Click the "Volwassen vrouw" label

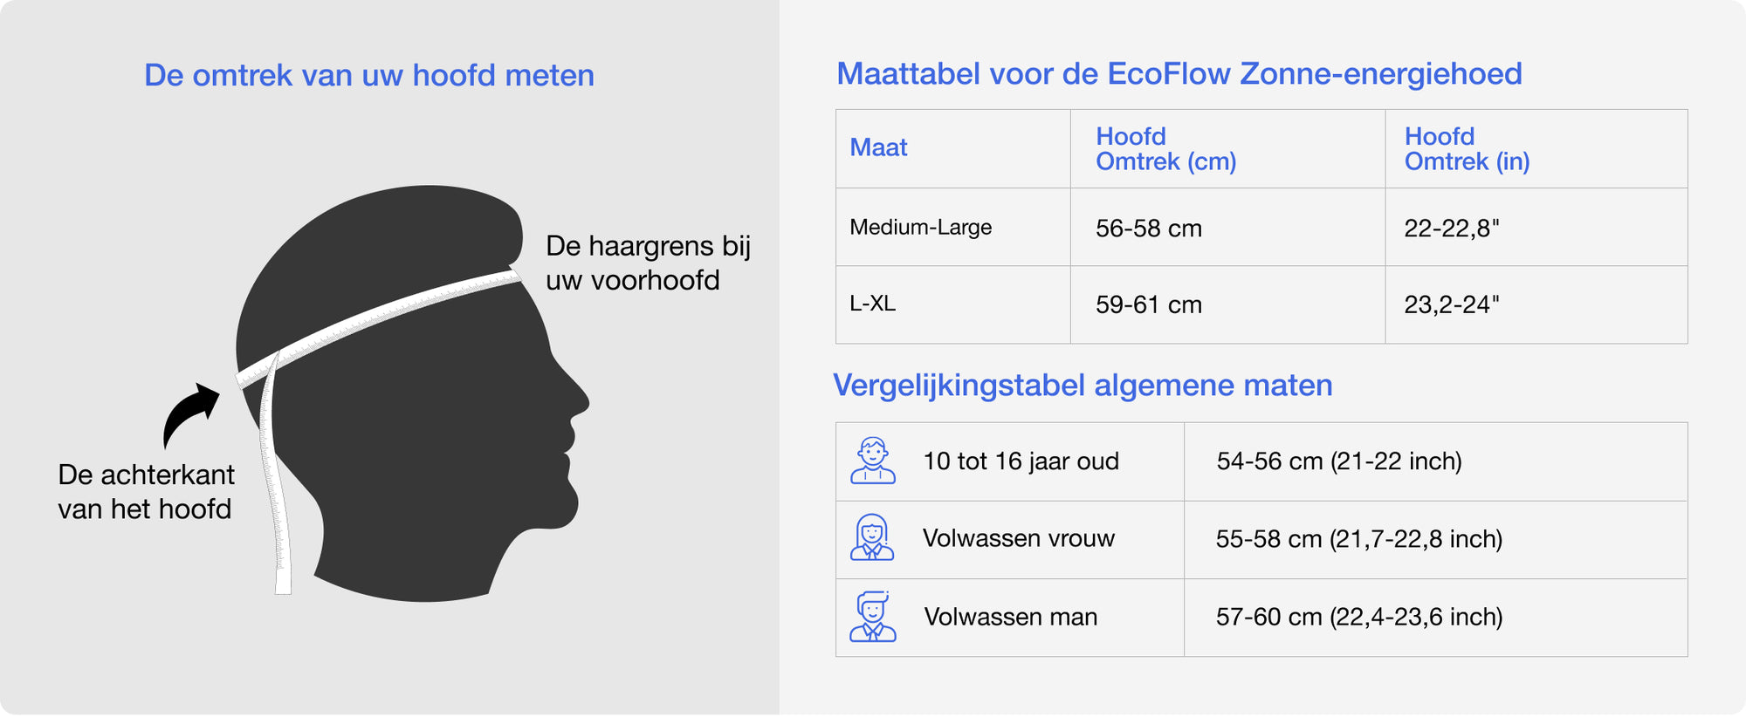(1018, 538)
